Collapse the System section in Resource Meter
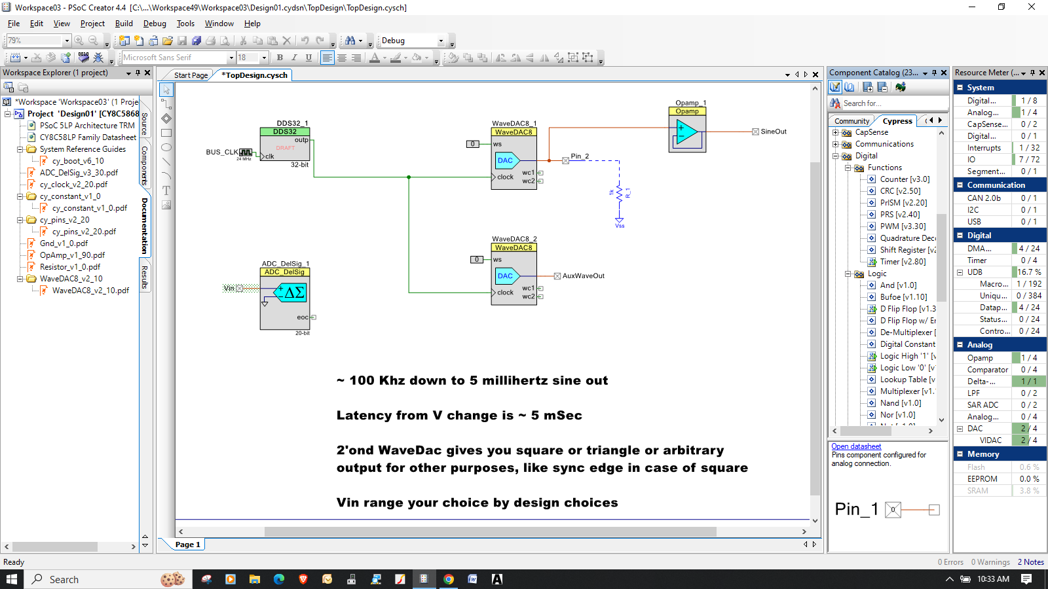The width and height of the screenshot is (1048, 589). coord(960,88)
